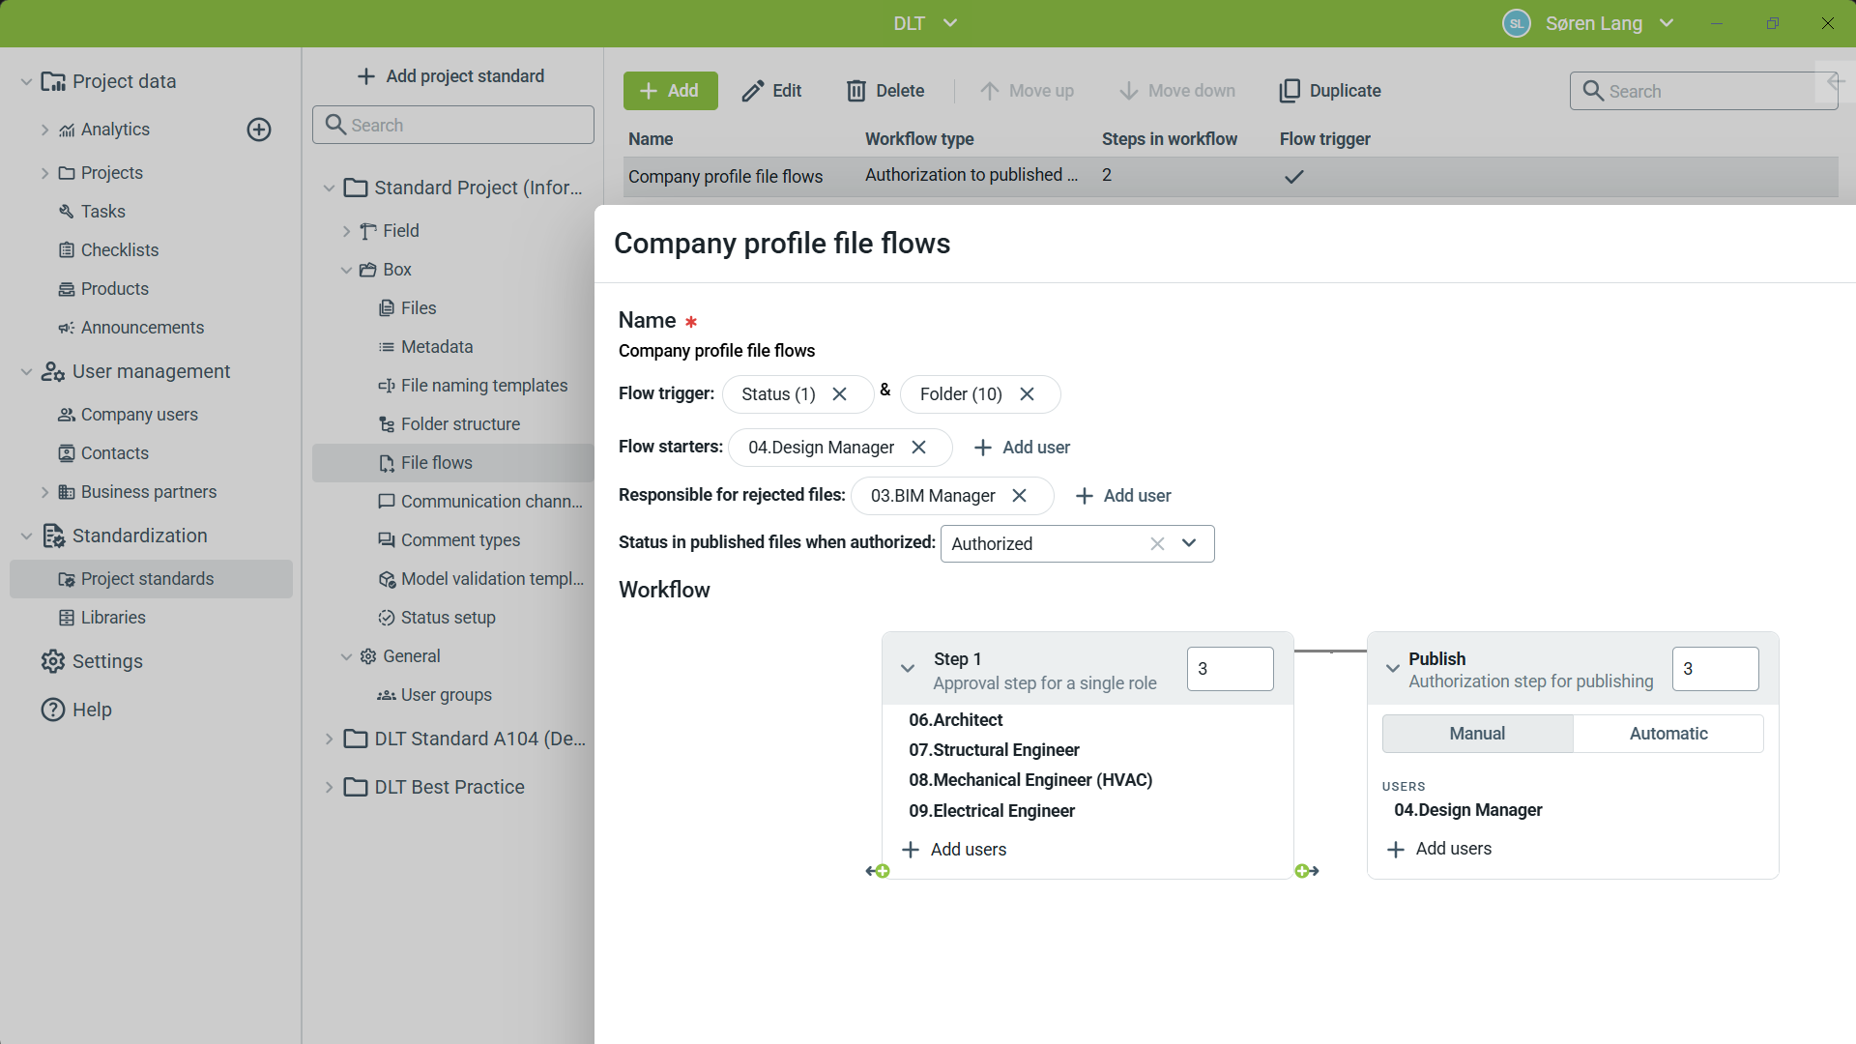
Task: Expand the Field node
Action: [x=346, y=231]
